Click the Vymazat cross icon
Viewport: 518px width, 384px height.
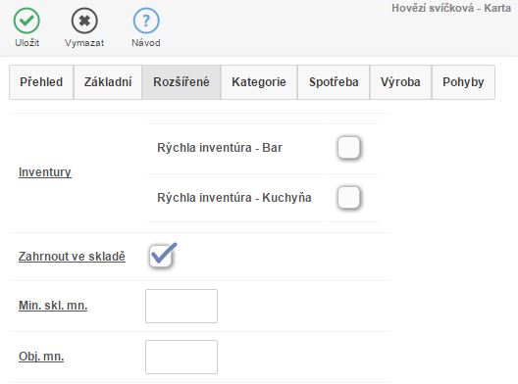pyautogui.click(x=84, y=21)
